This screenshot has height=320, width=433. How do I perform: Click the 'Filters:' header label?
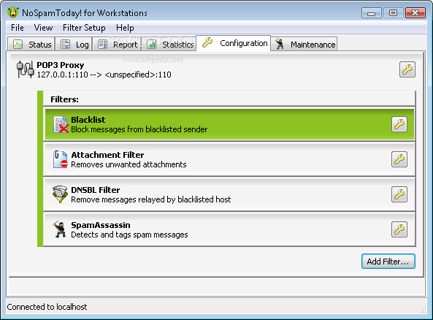(64, 99)
